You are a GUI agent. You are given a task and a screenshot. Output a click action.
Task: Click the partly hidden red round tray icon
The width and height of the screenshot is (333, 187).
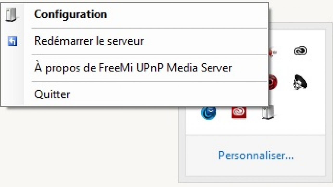[273, 83]
